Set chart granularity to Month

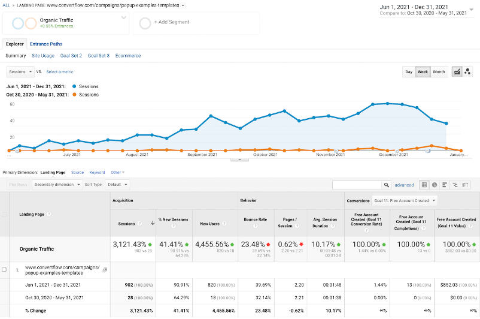pos(439,72)
